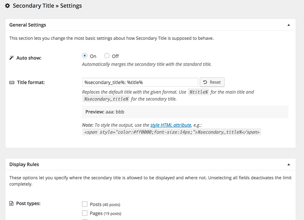Click the General Settings section header
Viewport: 304px width, 220px height.
28,25
